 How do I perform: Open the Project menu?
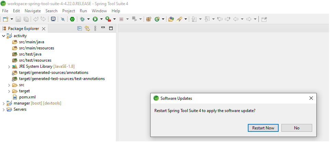click(x=68, y=11)
